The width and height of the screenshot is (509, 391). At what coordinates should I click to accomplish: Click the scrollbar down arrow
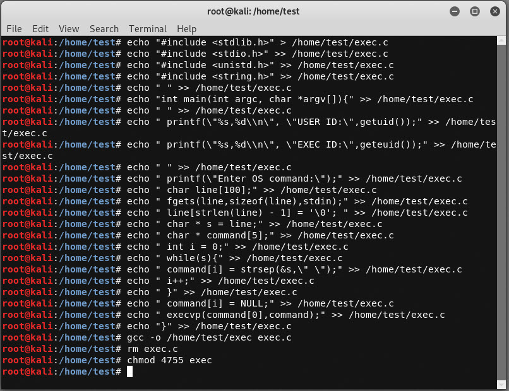pyautogui.click(x=501, y=385)
